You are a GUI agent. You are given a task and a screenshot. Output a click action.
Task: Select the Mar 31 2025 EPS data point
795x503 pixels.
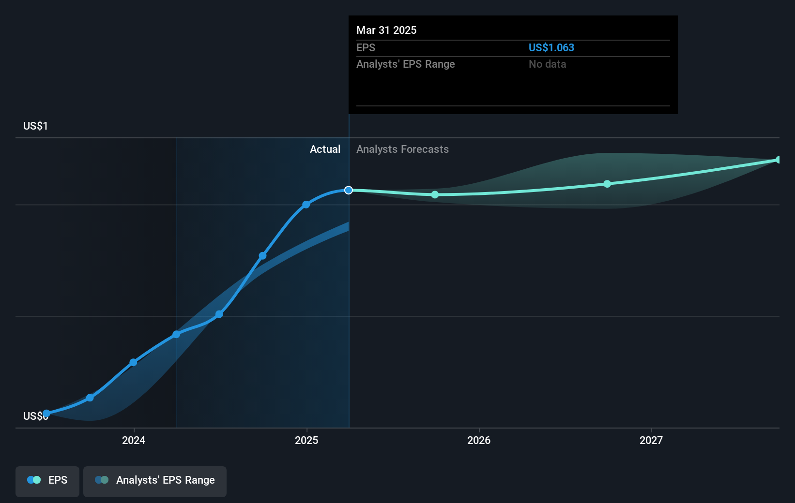click(349, 190)
